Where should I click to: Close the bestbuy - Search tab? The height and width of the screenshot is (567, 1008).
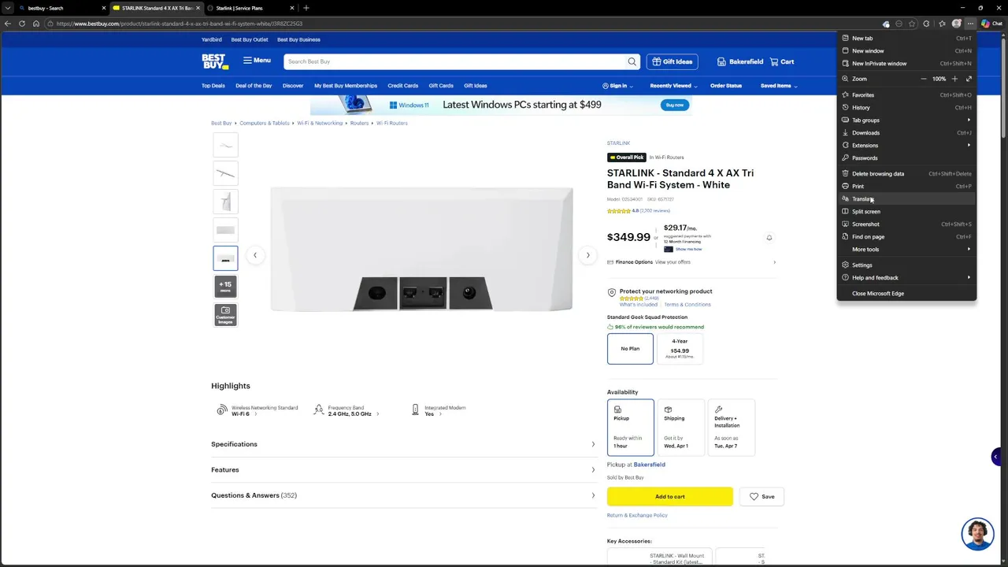pyautogui.click(x=103, y=8)
